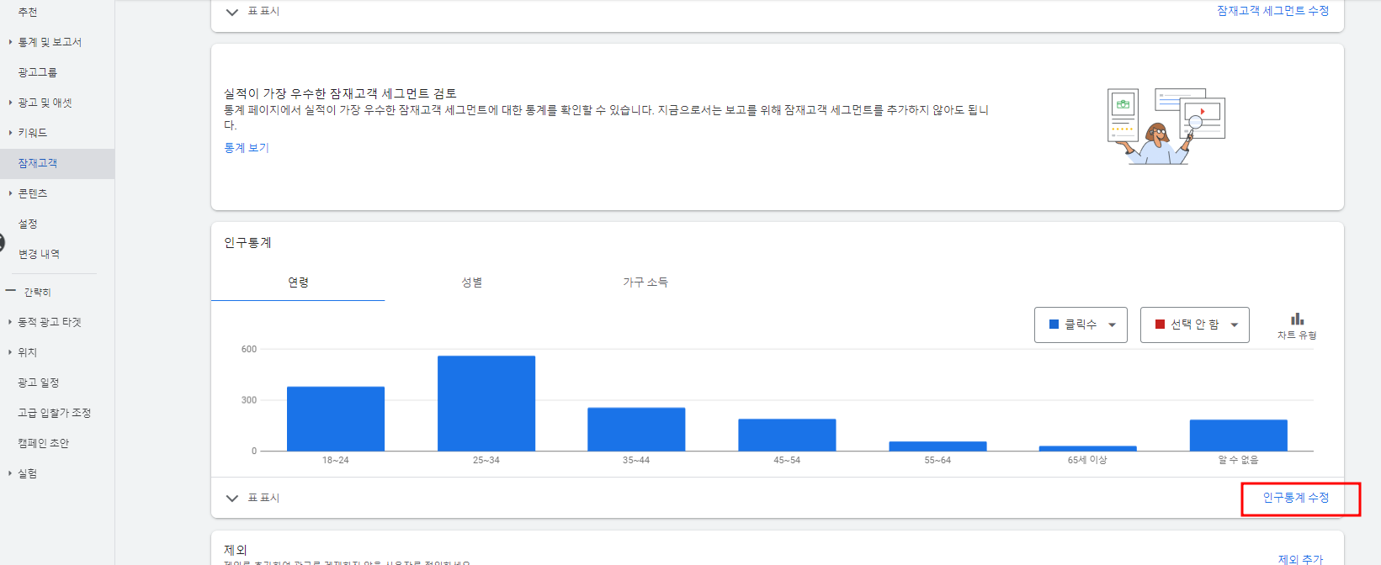
Task: Click the 알 수 없음 bar
Action: [x=1239, y=436]
